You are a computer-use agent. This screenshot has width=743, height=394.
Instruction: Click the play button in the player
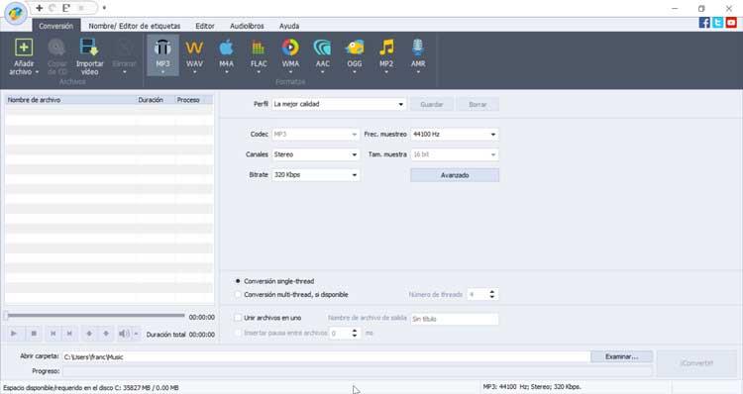click(14, 334)
